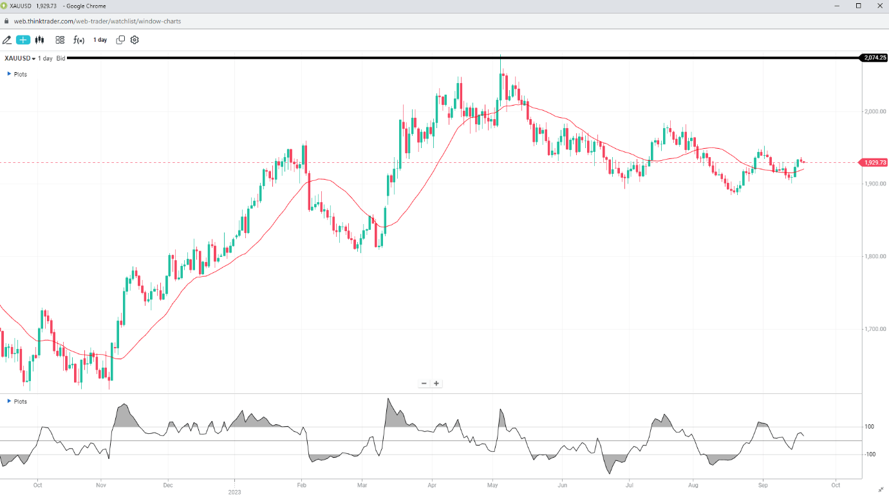Click the Aug label on time axis
The image size is (889, 497).
tap(693, 485)
